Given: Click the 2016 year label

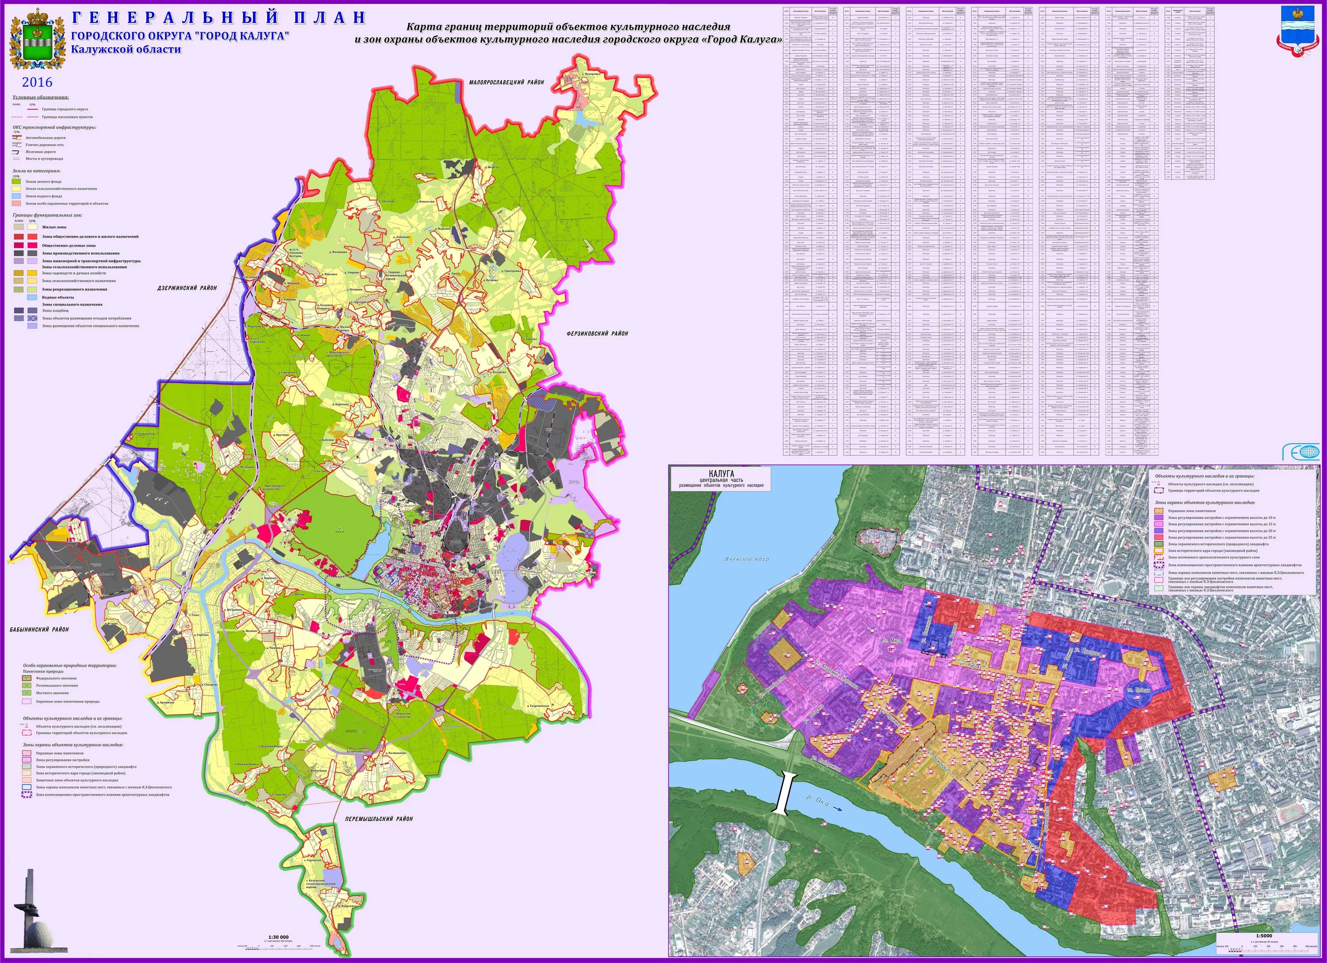Looking at the screenshot, I should pyautogui.click(x=38, y=82).
